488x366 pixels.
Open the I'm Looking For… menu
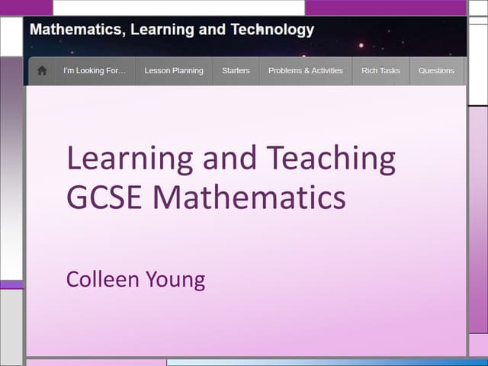pos(95,71)
